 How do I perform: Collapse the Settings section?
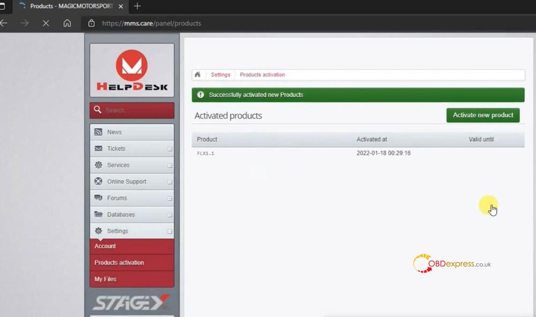click(169, 231)
